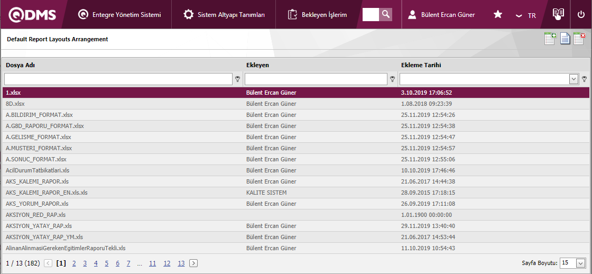Select A.SONUC_FORMAT.xlsx file
Image resolution: width=592 pixels, height=274 pixels.
coord(36,160)
